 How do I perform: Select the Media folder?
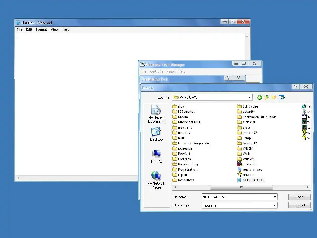click(180, 117)
